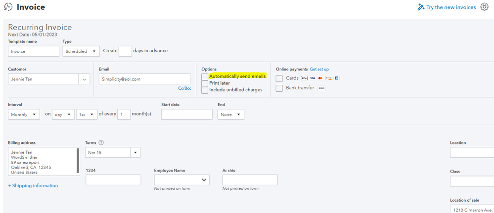Click the magic wand icon for new invoices
This screenshot has height=213, width=494.
[x=421, y=7]
